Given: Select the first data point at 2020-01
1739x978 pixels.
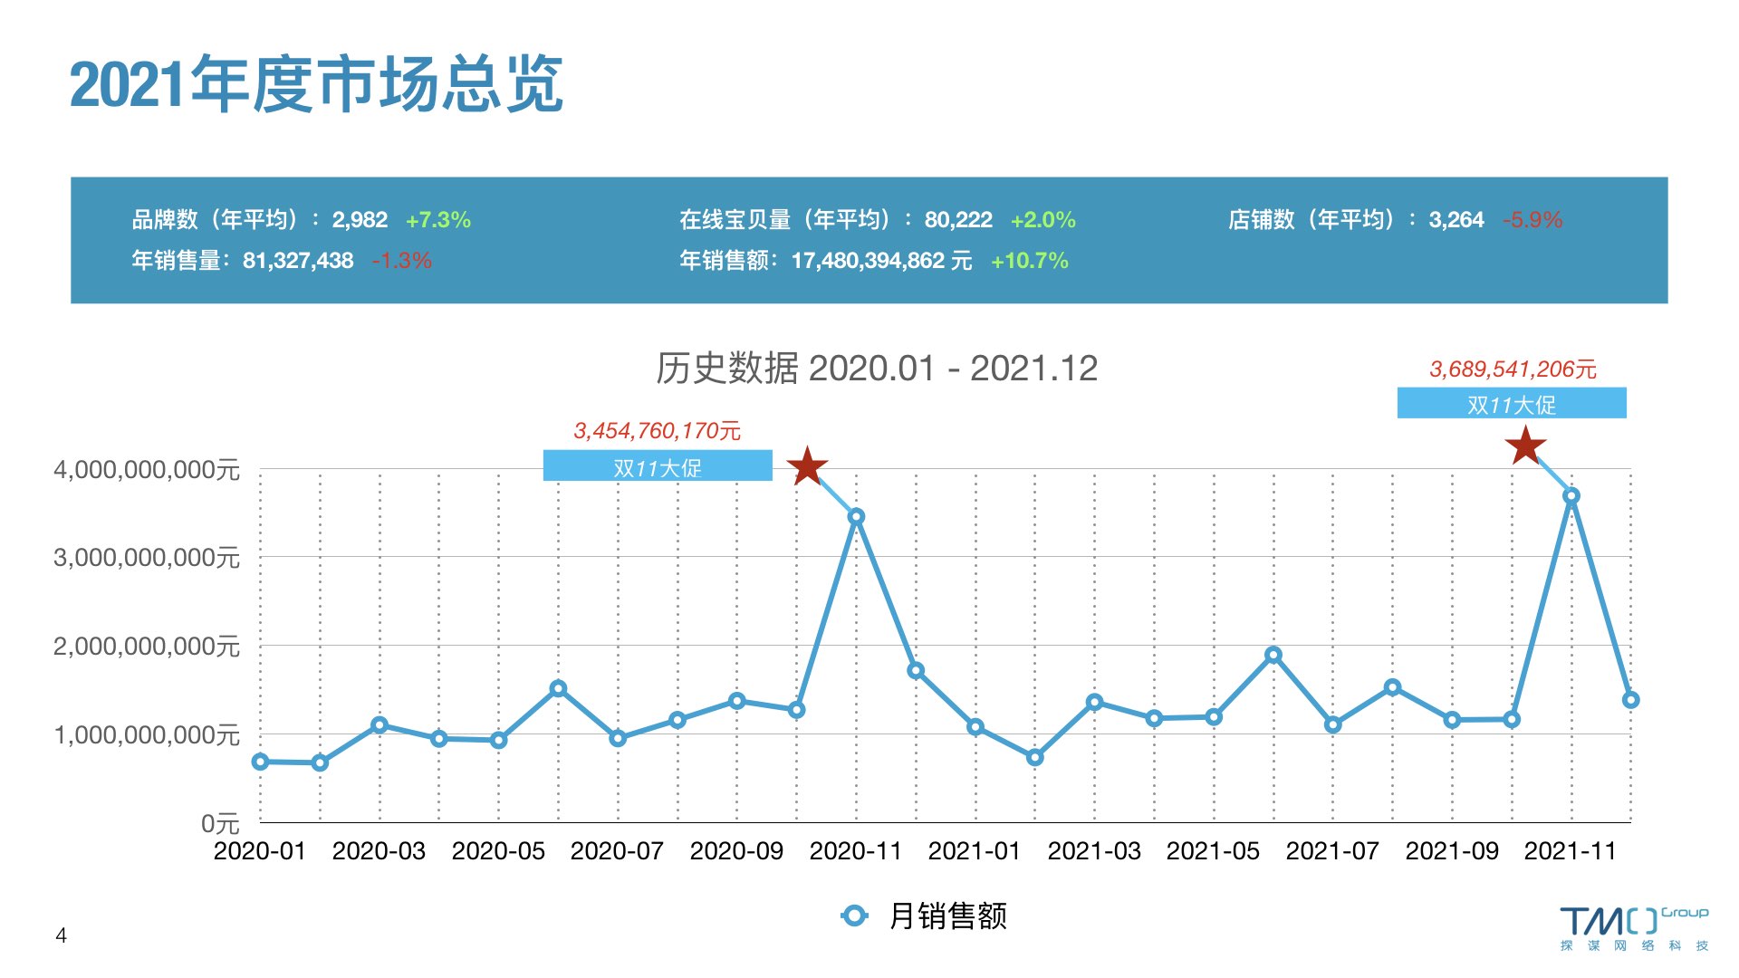Looking at the screenshot, I should (260, 762).
